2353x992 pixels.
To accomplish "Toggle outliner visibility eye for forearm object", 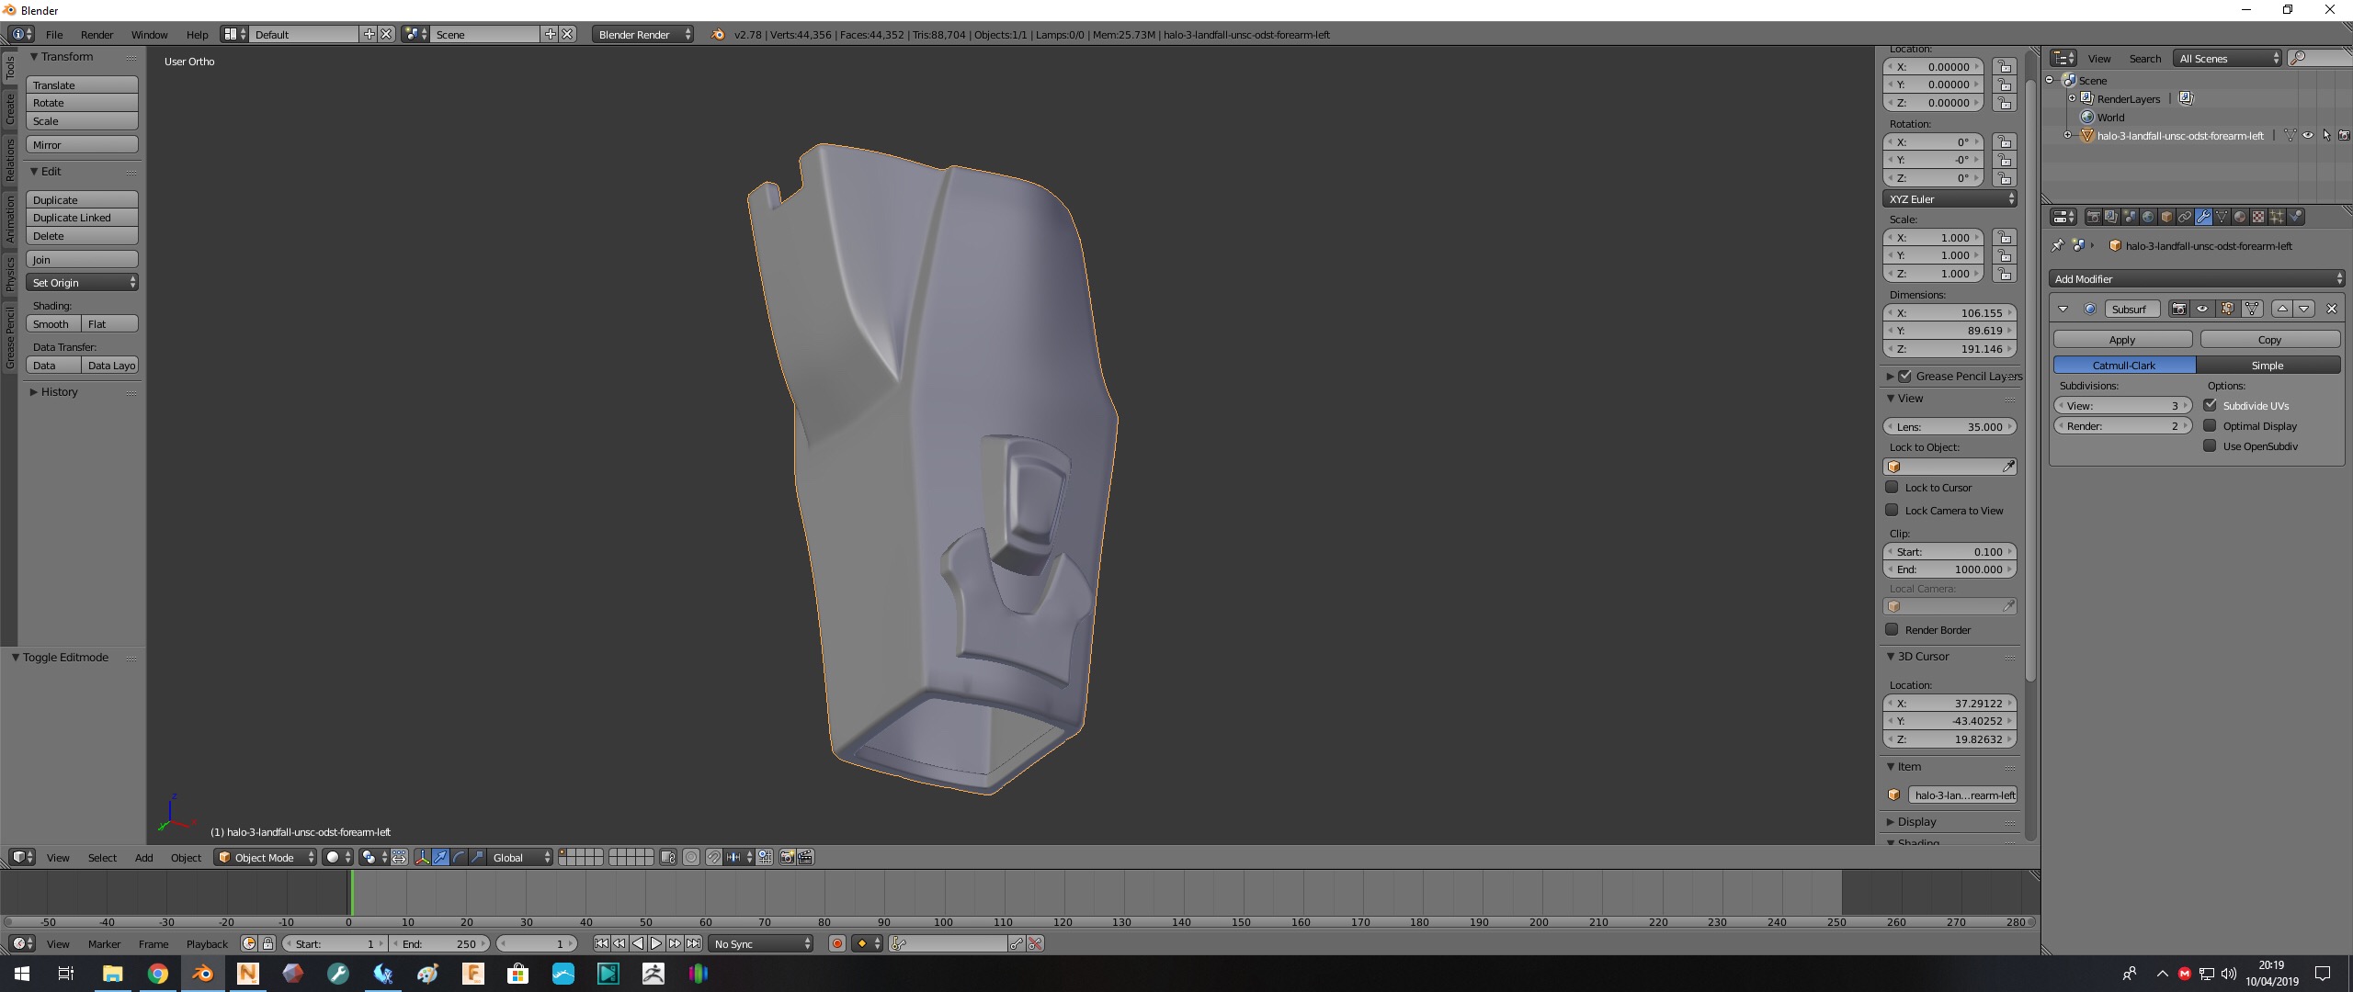I will [x=2308, y=135].
